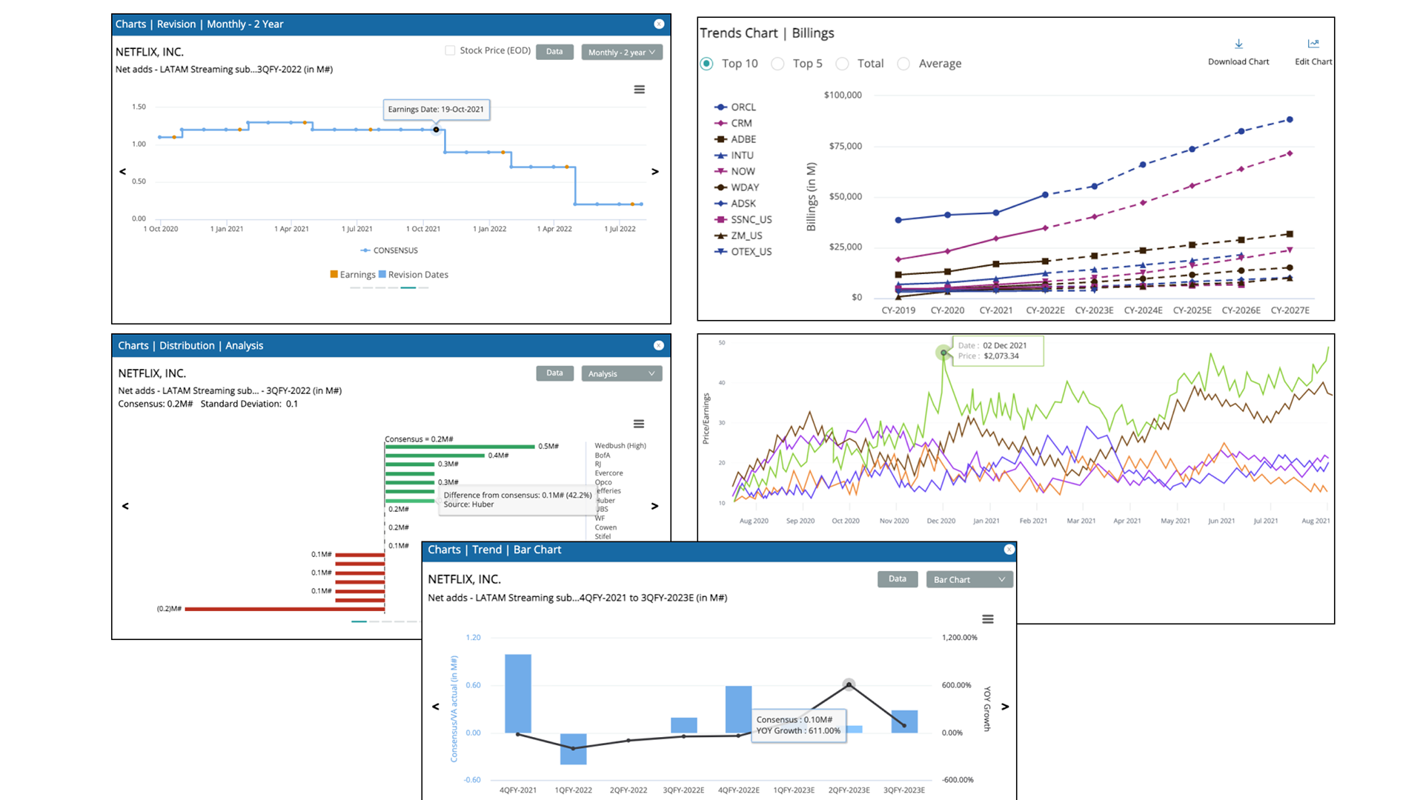Click Wedbush (High) green bar

point(460,447)
